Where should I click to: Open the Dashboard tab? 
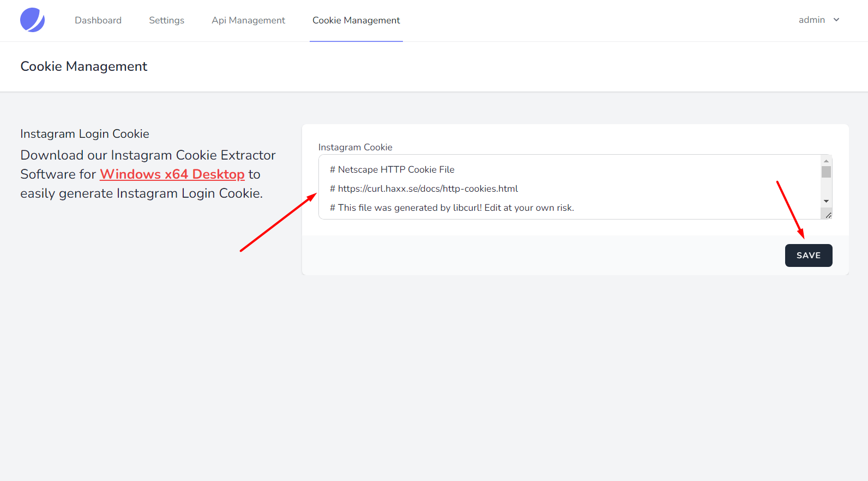tap(98, 20)
